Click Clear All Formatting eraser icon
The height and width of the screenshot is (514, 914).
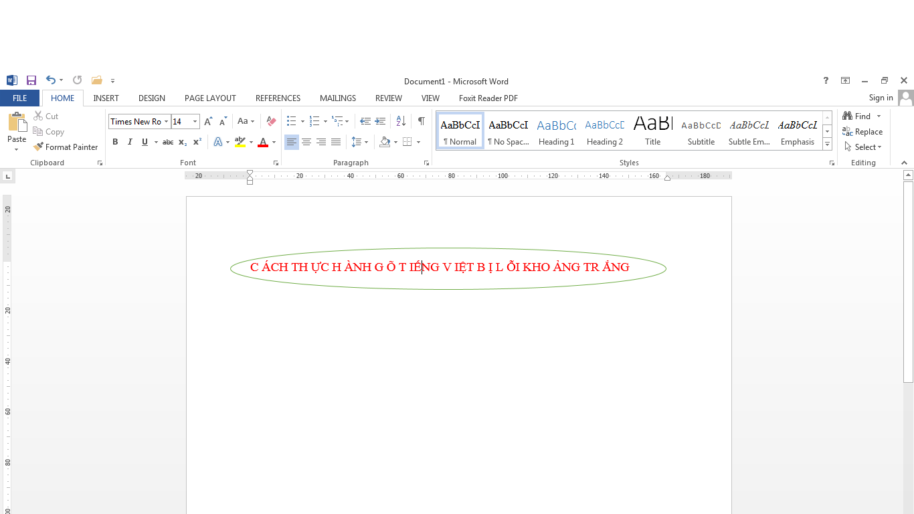click(271, 121)
